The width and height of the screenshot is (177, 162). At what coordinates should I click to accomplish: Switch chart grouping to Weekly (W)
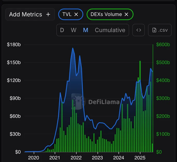[74, 30]
